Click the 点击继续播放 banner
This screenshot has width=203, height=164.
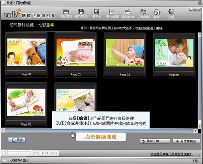click(101, 137)
